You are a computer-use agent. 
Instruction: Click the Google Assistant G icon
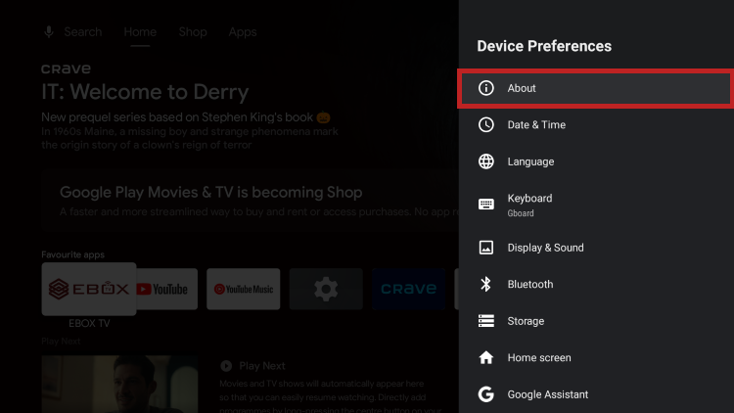tap(485, 394)
